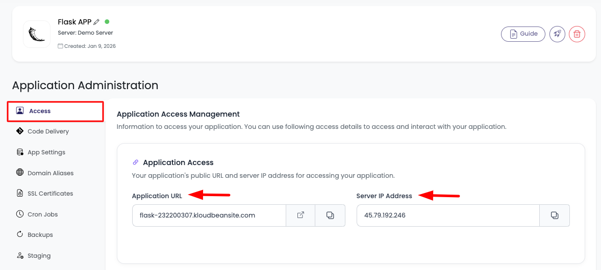Click the Flask application logo thumbnail
The height and width of the screenshot is (270, 601).
click(x=37, y=34)
